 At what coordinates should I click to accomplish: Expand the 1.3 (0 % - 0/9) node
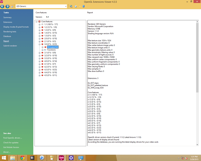click(40, 30)
